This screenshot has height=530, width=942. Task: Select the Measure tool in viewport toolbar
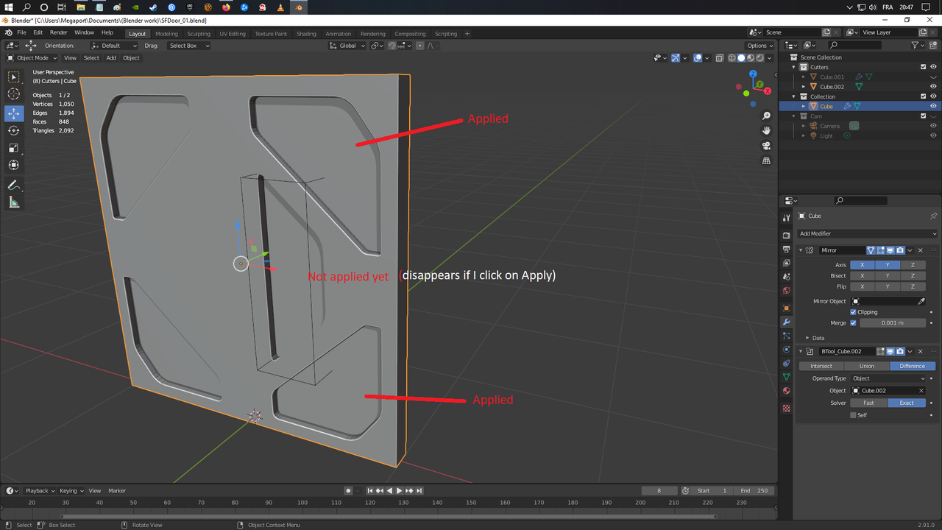coord(14,201)
